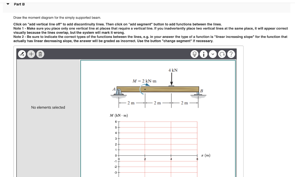Open the hint lightbulb icon
Screen dimensions: 295x177
point(194,54)
